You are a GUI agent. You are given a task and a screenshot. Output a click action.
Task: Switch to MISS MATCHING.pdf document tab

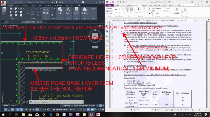click(168, 20)
